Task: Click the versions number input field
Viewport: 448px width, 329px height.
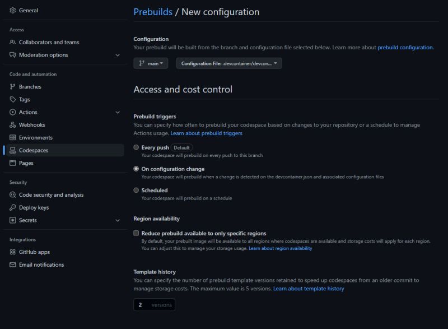Action: click(x=139, y=305)
